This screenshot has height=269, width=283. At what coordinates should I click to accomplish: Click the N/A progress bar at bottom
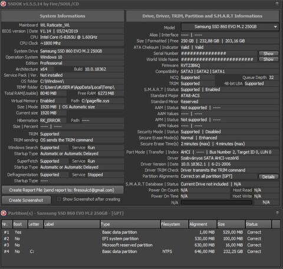[216, 202]
